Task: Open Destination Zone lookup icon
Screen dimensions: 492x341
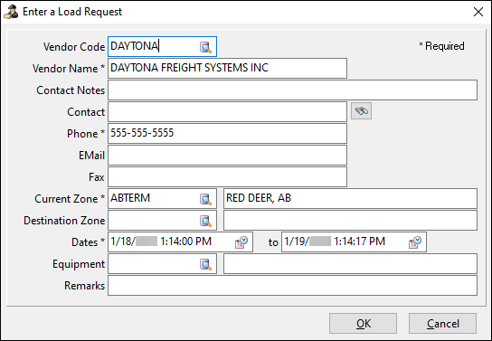Action: point(205,221)
